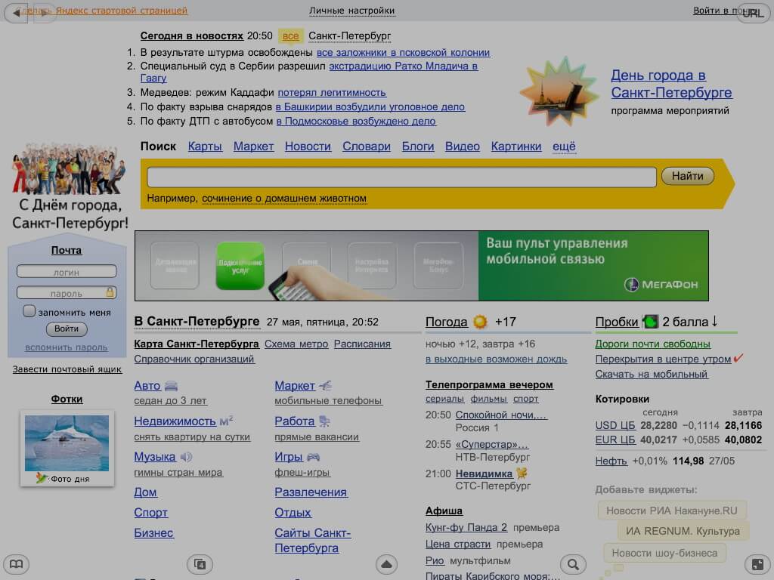Open в выходные возможен дождь forecast link

coord(496,359)
